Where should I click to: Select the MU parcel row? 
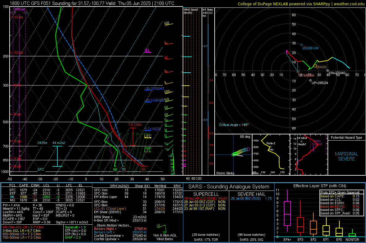(x=47, y=200)
